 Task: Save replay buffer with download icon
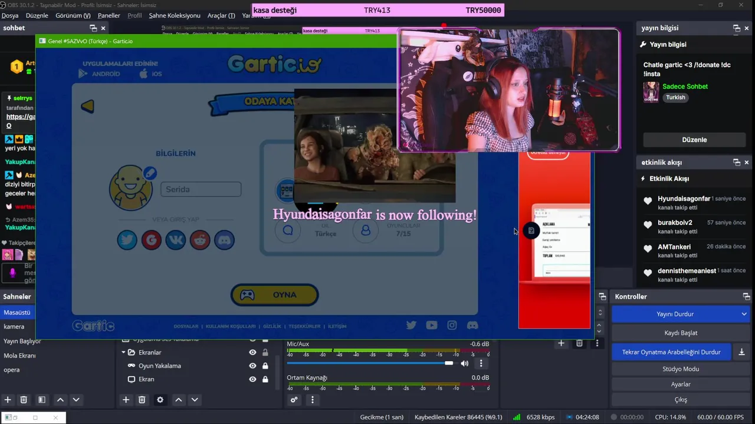click(x=741, y=352)
